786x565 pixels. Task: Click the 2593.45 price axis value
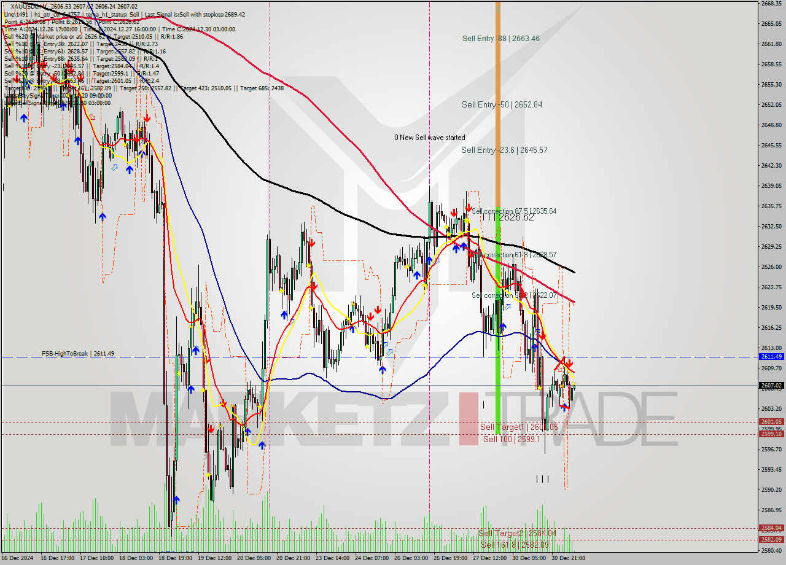tap(771, 469)
